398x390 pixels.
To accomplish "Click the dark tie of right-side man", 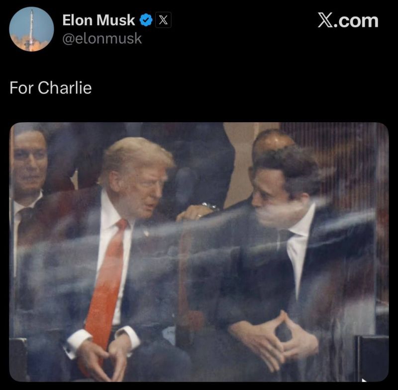I will coord(284,238).
